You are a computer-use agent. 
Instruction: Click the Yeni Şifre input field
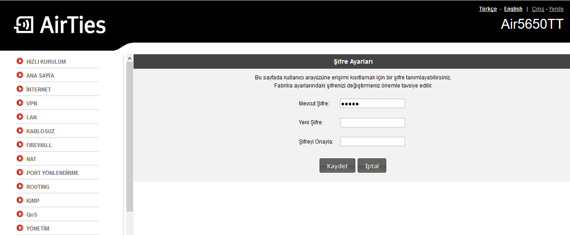pos(372,122)
